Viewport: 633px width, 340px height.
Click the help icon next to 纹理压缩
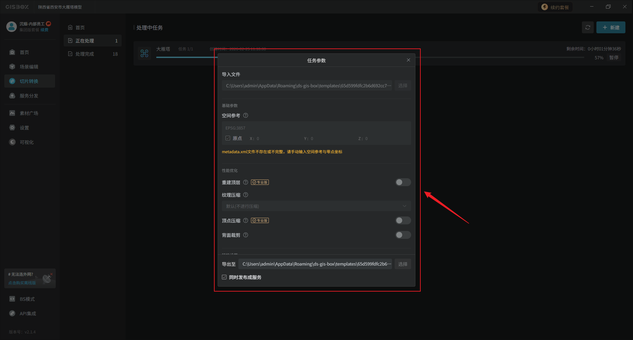pos(246,195)
